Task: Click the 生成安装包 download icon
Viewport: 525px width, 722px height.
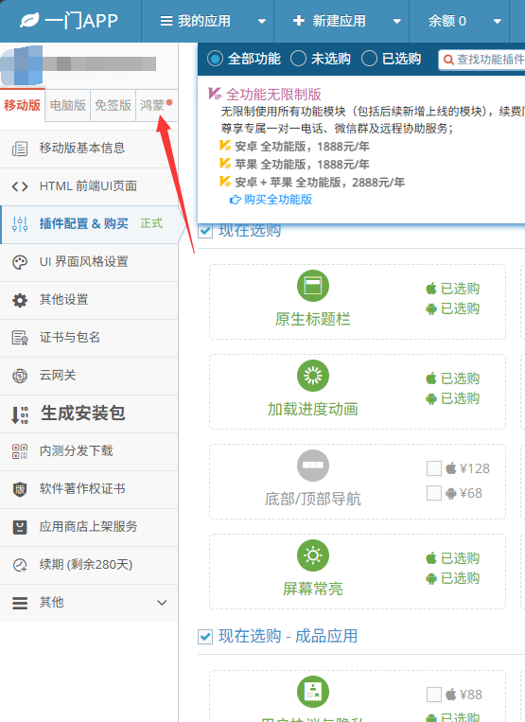Action: click(20, 414)
